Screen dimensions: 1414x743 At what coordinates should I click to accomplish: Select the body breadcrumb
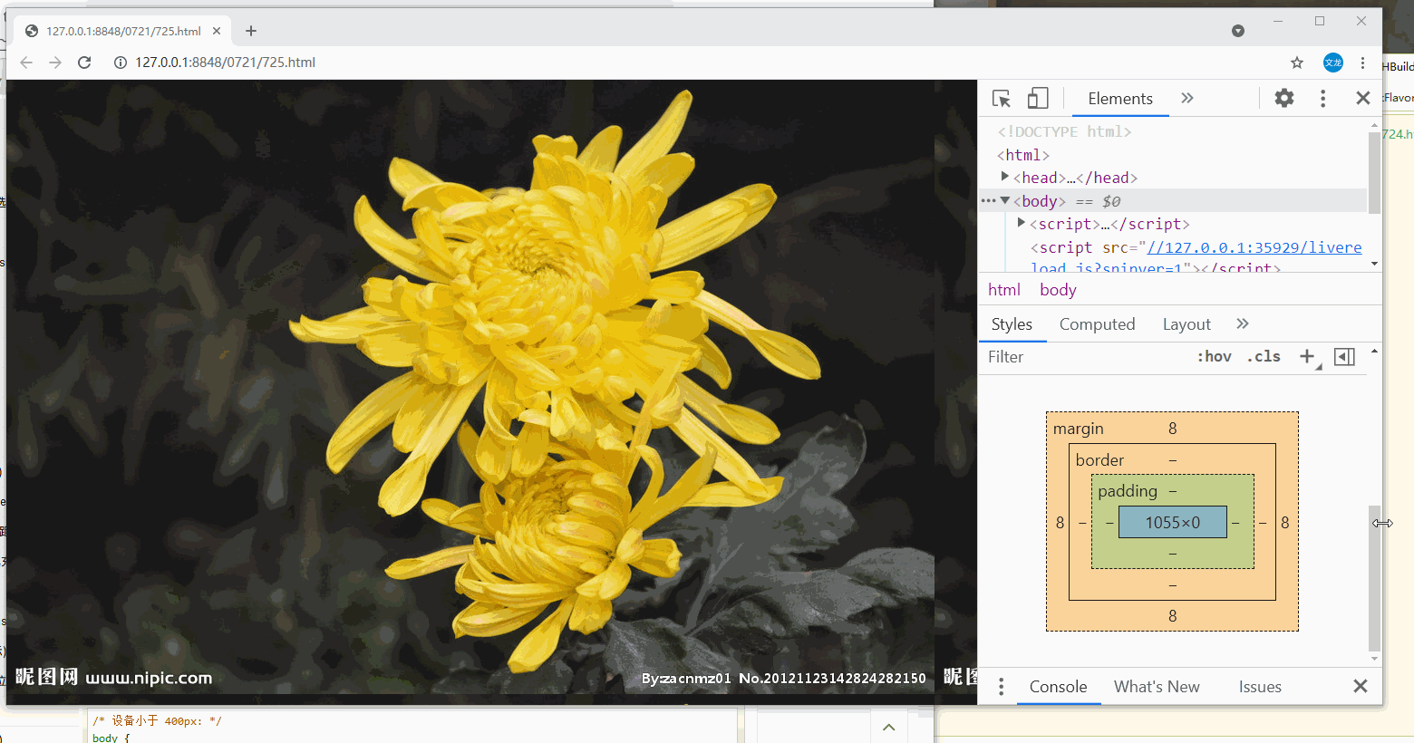tap(1058, 290)
